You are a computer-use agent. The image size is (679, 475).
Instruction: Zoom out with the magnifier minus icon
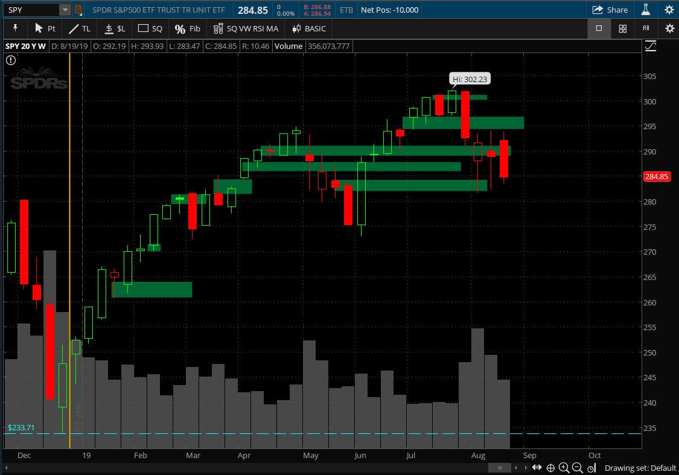coord(577,468)
